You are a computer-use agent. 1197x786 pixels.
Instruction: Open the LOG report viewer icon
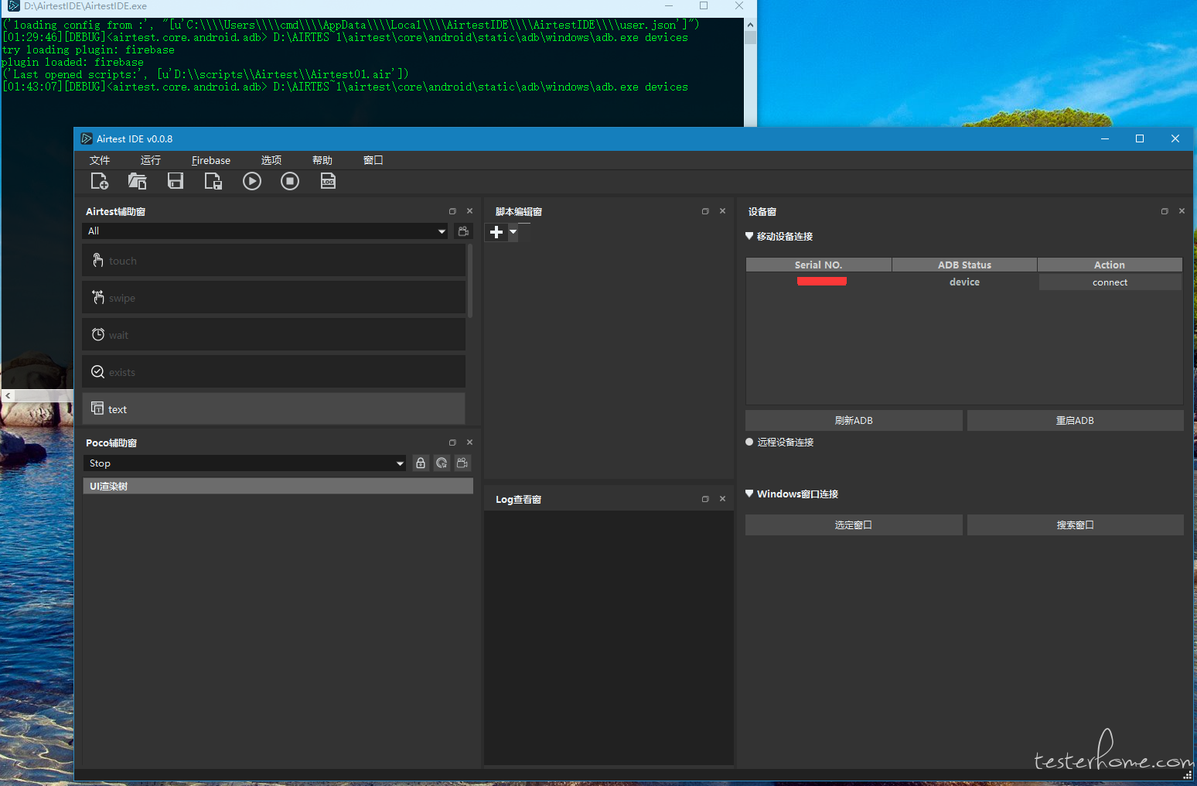(328, 181)
